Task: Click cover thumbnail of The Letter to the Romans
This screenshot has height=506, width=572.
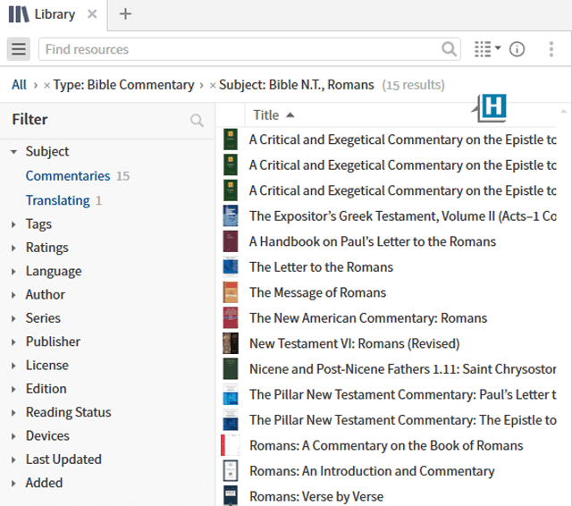Action: 231,266
